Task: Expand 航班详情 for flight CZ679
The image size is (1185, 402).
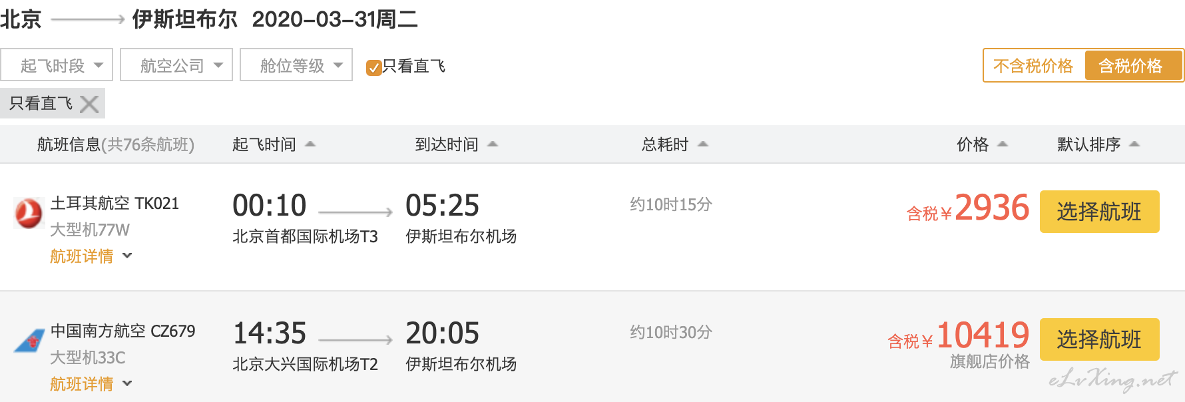Action: pyautogui.click(x=91, y=384)
